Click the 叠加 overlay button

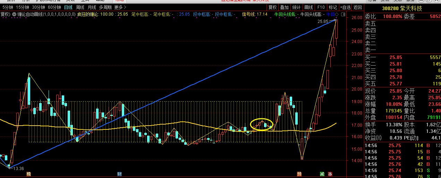285,7
